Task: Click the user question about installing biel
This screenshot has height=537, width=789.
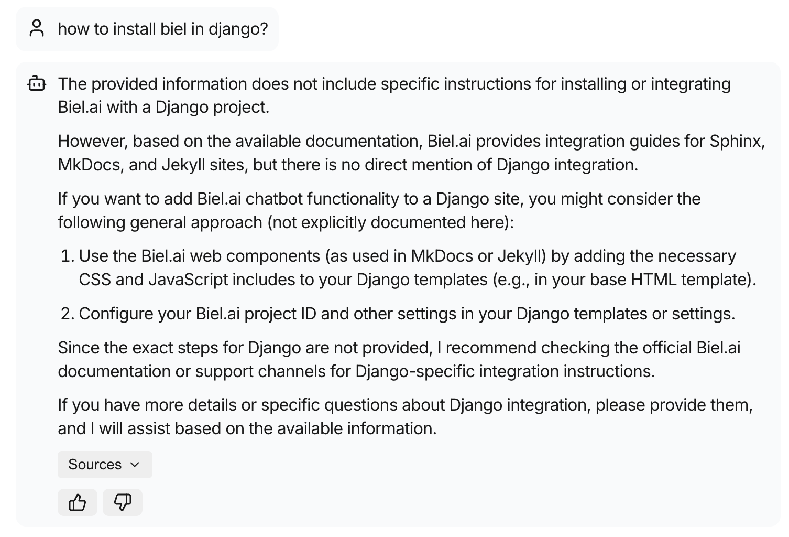Action: (163, 28)
